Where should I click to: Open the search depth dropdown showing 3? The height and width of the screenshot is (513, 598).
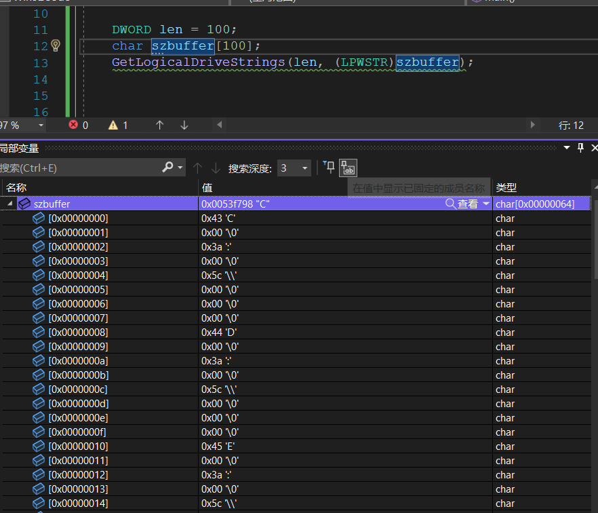pos(305,168)
